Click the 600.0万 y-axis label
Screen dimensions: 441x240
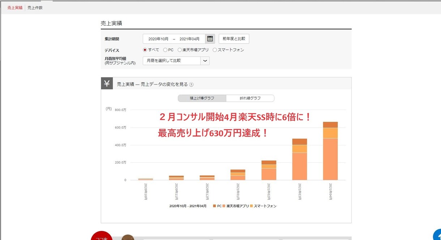click(121, 128)
